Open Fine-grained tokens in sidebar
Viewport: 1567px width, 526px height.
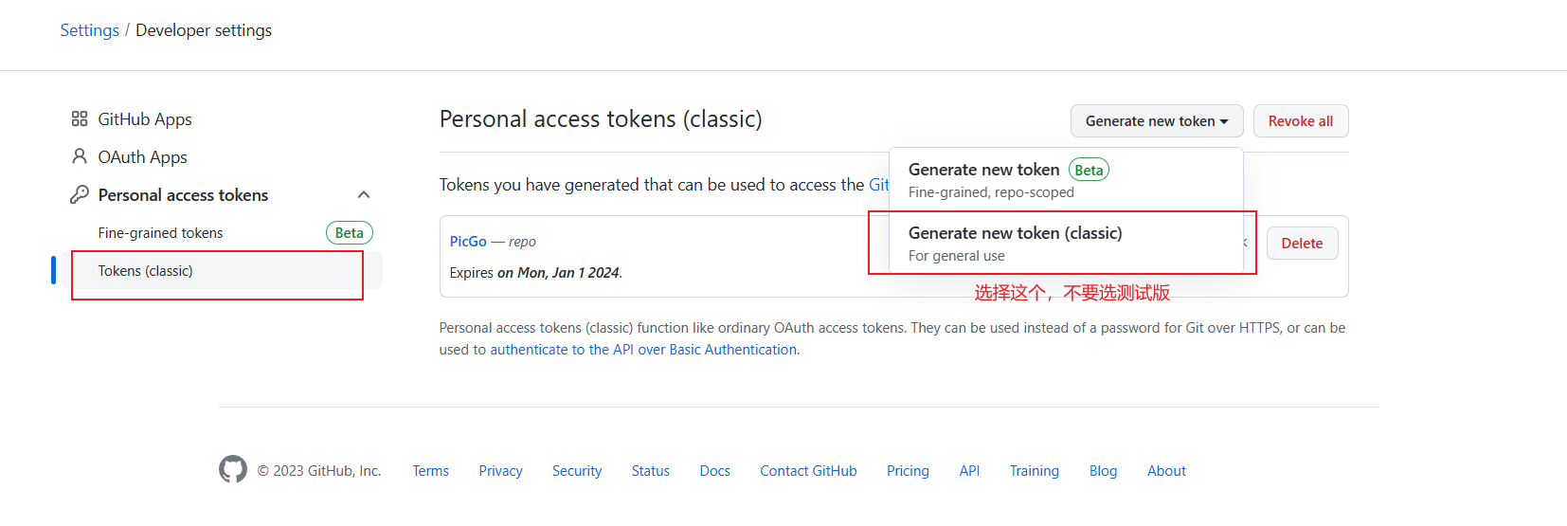(x=161, y=233)
